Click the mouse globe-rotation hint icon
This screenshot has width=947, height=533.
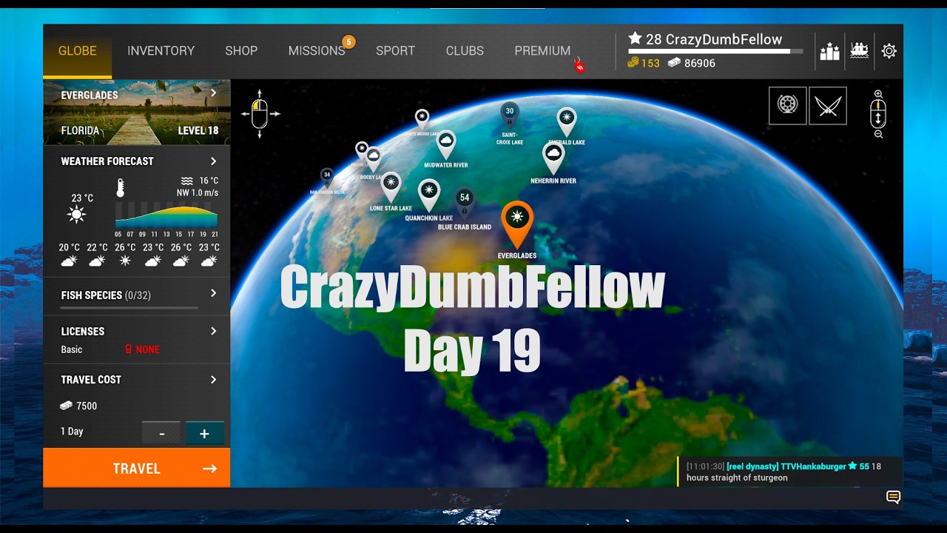260,114
